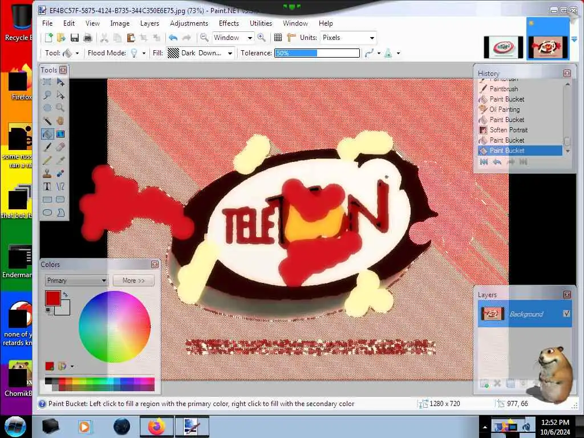
Task: Switch to the first image thumbnail
Action: pyautogui.click(x=503, y=47)
